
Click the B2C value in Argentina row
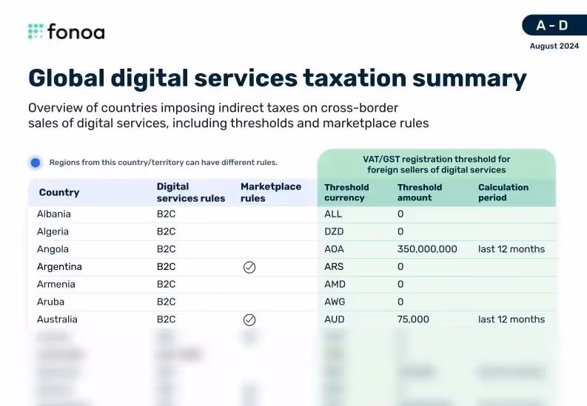tap(167, 266)
